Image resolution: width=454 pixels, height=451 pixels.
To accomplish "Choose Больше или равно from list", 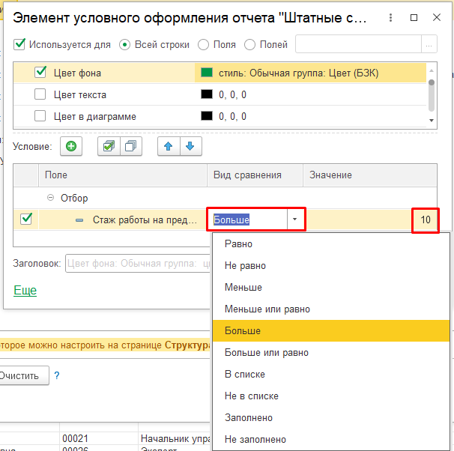I will (266, 353).
